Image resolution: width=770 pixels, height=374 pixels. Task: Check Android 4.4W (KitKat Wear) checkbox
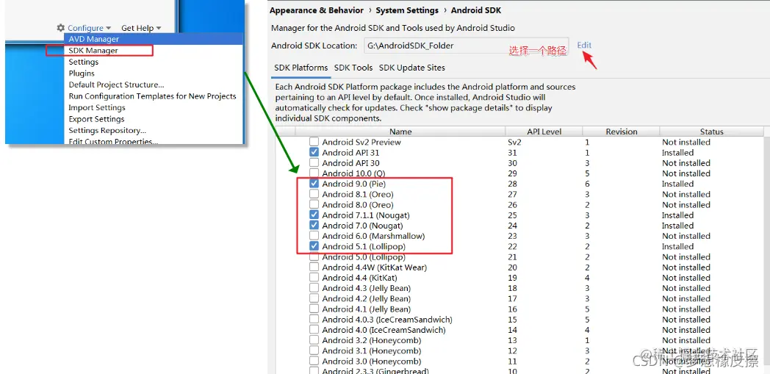[314, 267]
